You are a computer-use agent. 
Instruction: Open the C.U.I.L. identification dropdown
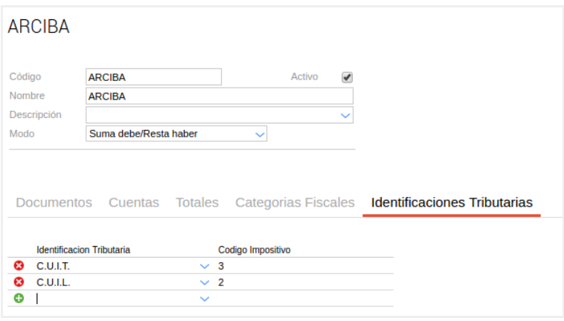(x=205, y=282)
